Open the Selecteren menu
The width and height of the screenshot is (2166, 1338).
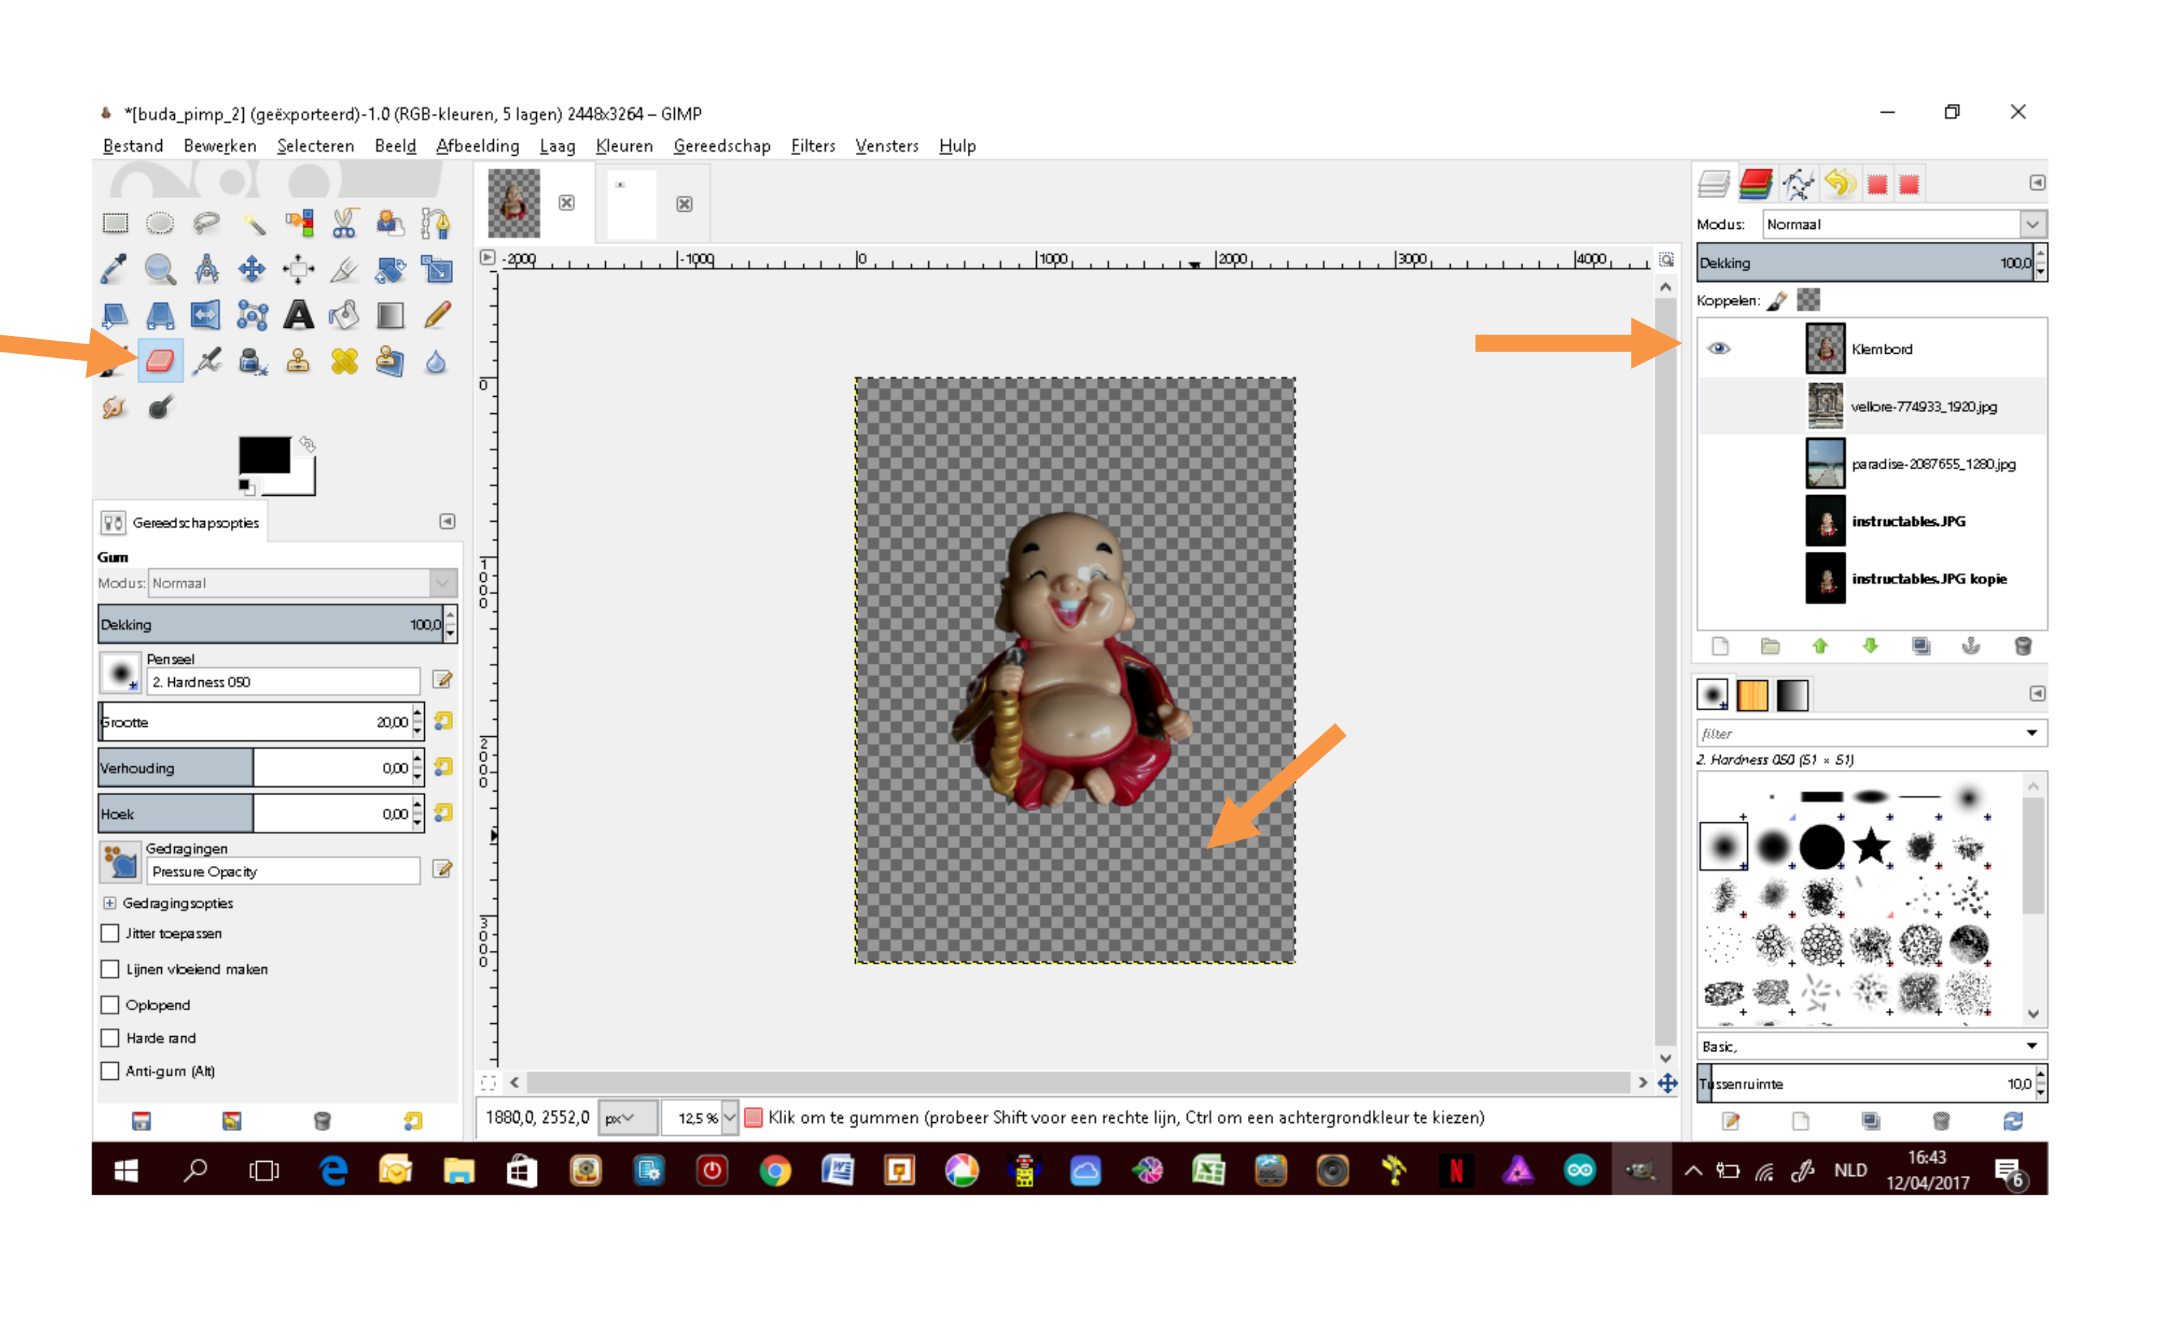click(315, 145)
